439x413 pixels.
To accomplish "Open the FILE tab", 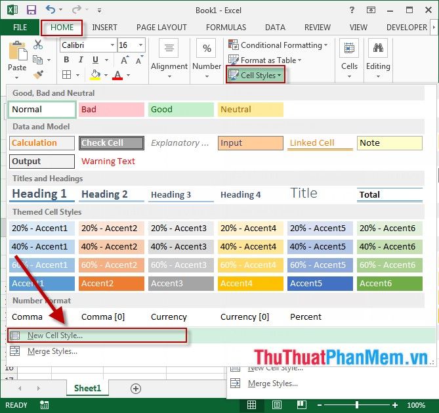I will coord(20,28).
